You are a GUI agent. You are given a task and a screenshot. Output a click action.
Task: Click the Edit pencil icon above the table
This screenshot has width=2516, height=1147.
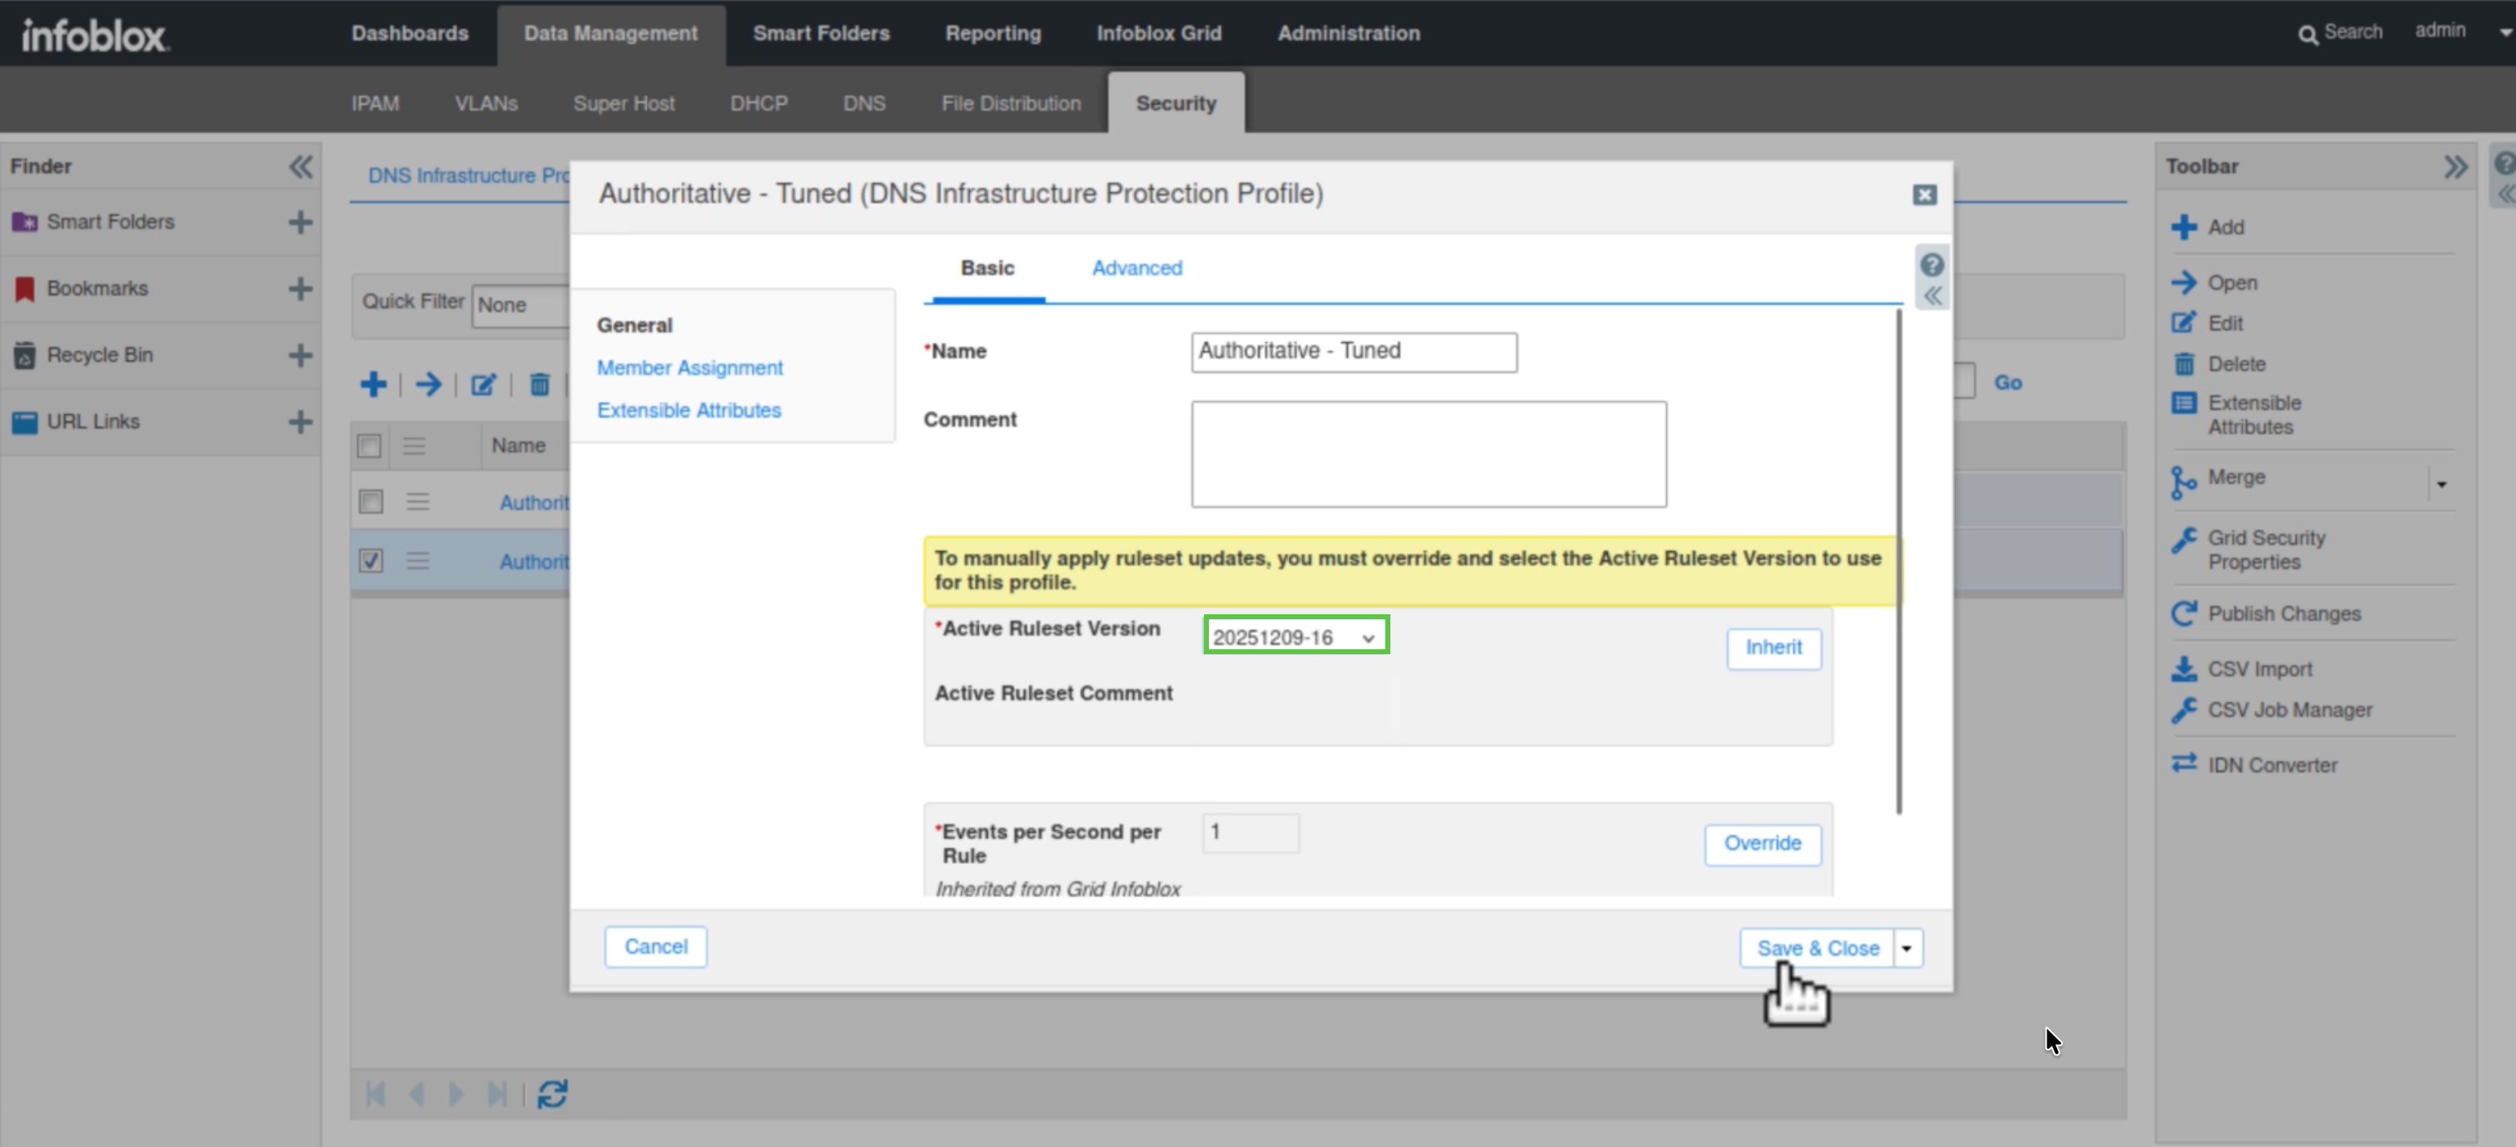484,385
